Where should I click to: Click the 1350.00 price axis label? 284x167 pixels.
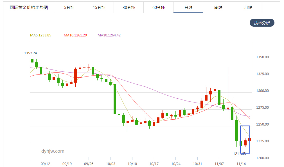pos(262,57)
